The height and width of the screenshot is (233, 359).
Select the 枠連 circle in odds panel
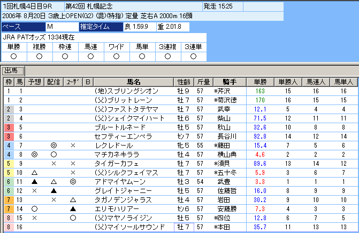click(64, 56)
